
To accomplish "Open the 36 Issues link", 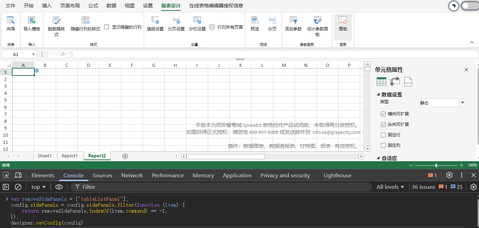I will coord(437,187).
